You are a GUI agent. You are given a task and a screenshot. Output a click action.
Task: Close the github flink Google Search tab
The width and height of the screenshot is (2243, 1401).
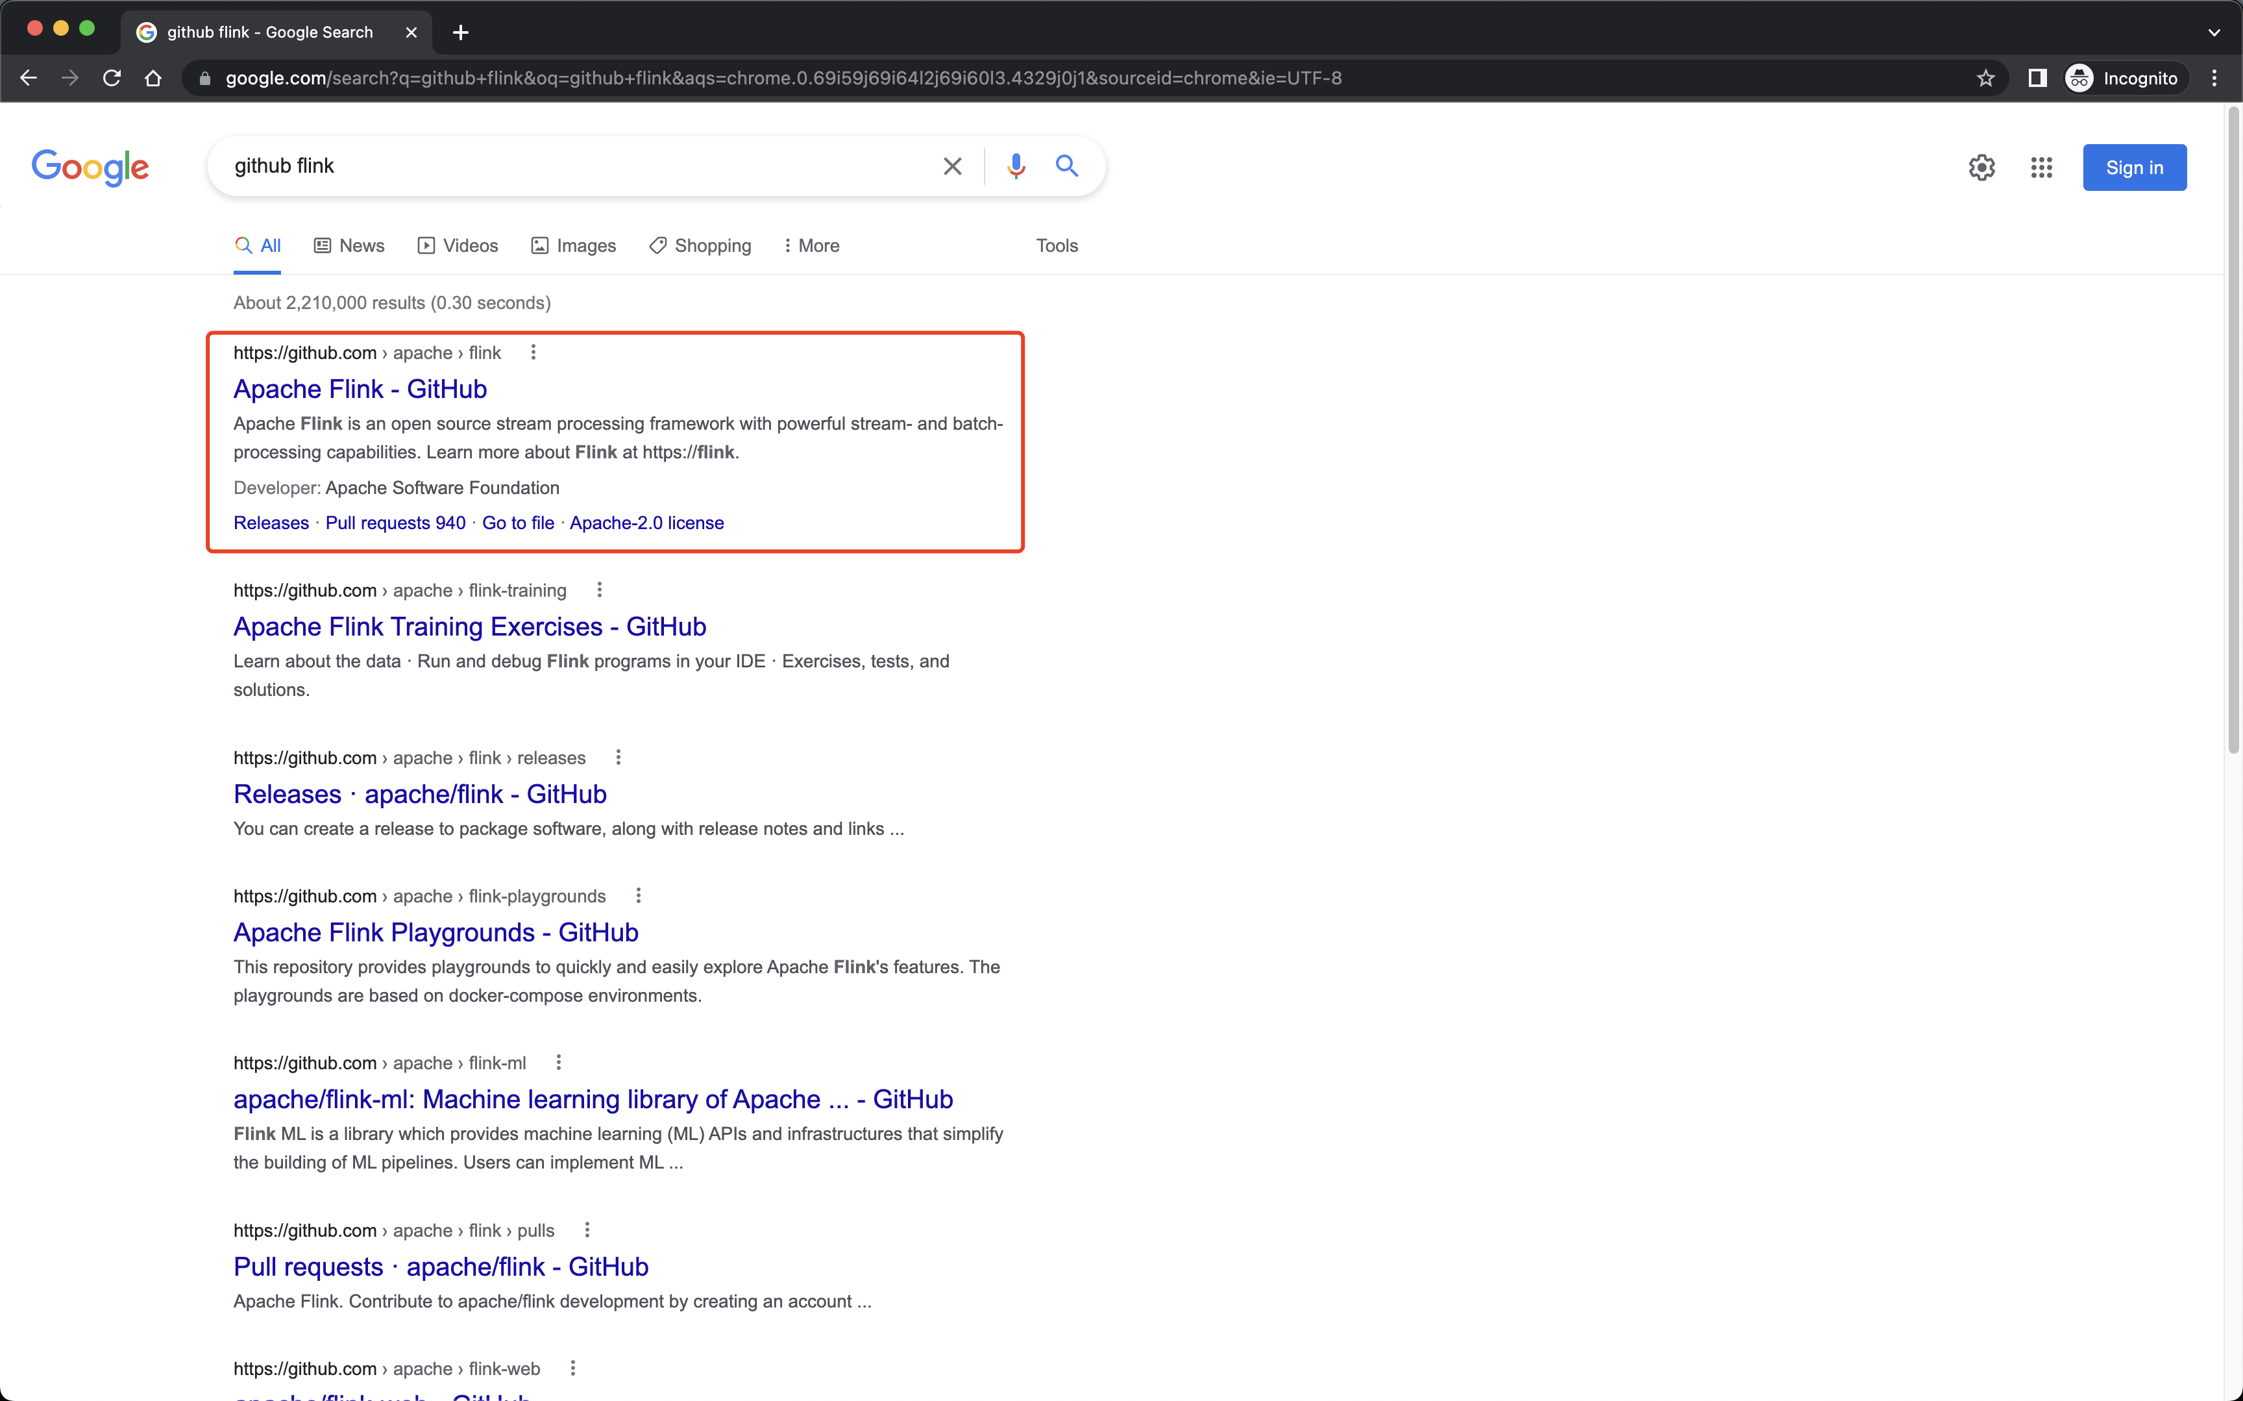[x=411, y=32]
